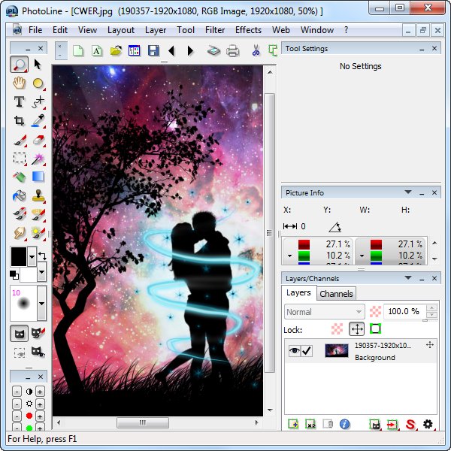Open the Normal blend mode dropdown
Screen dimensions: 451x451
tap(324, 311)
